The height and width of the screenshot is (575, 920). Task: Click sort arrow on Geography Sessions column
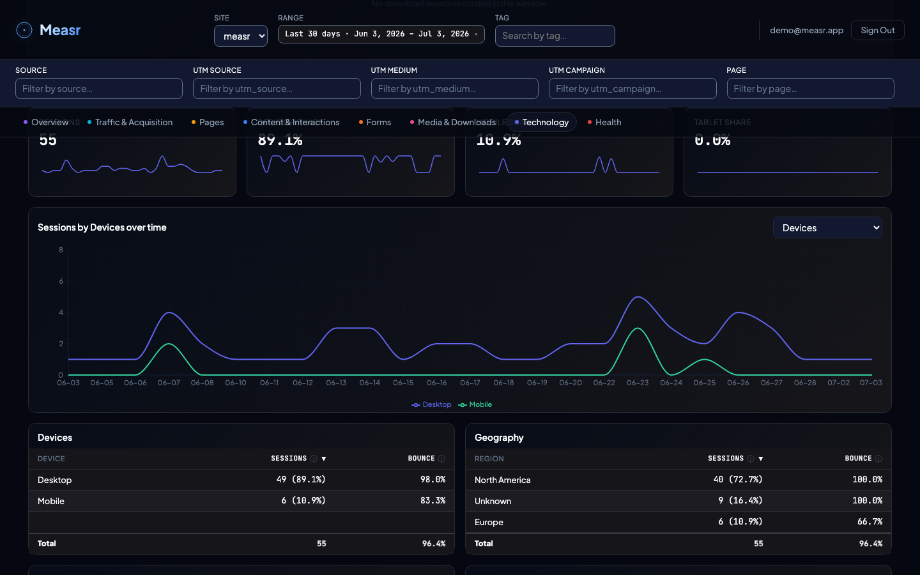tap(761, 459)
